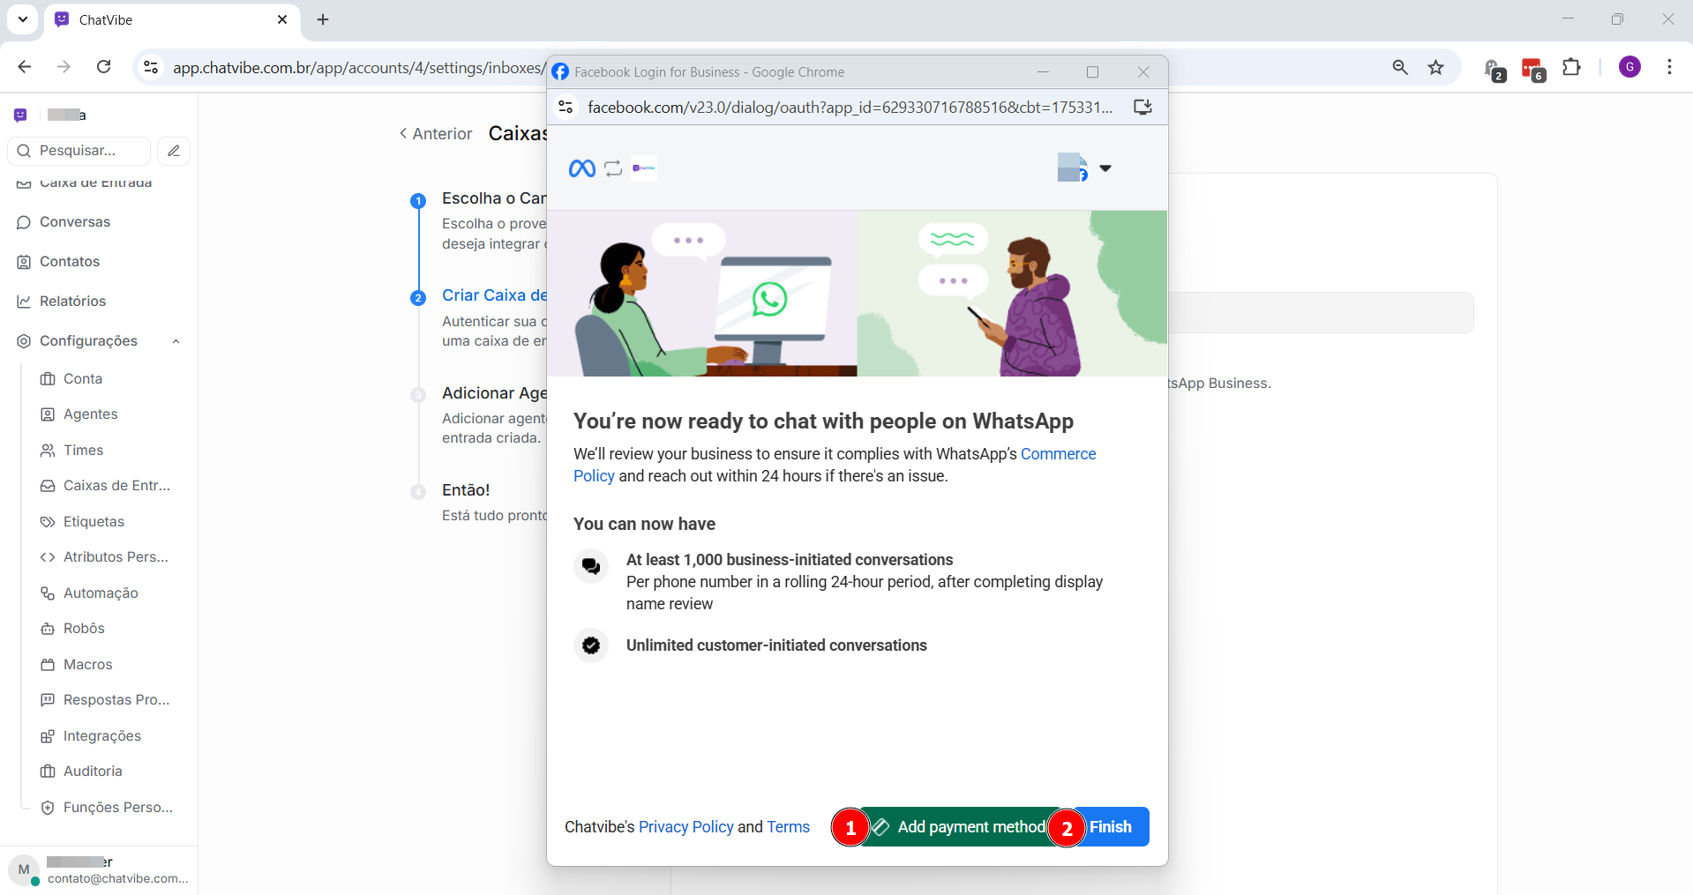The image size is (1693, 895).
Task: Click the extension icon with badge 2
Action: (1494, 69)
